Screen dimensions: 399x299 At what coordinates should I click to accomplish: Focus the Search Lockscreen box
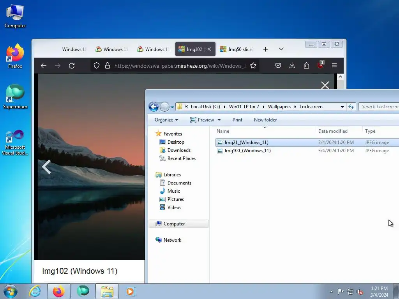[x=379, y=107]
